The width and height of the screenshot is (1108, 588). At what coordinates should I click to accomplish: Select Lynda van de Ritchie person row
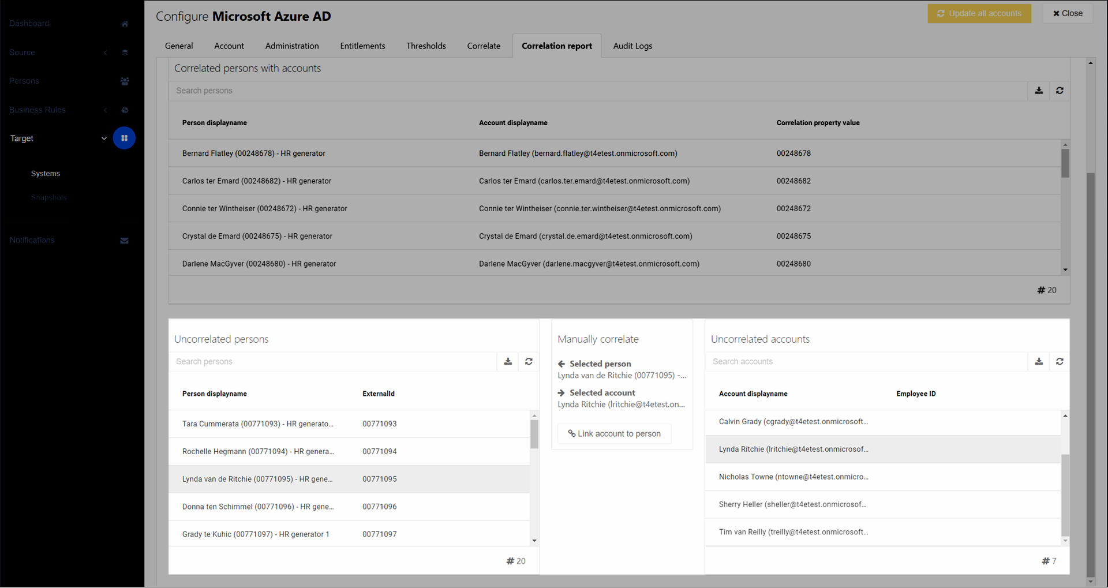click(349, 480)
